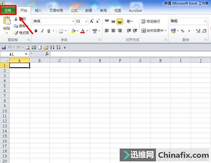Switch to the 审阅 ribbon tab
The image size is (211, 163).
tap(103, 11)
